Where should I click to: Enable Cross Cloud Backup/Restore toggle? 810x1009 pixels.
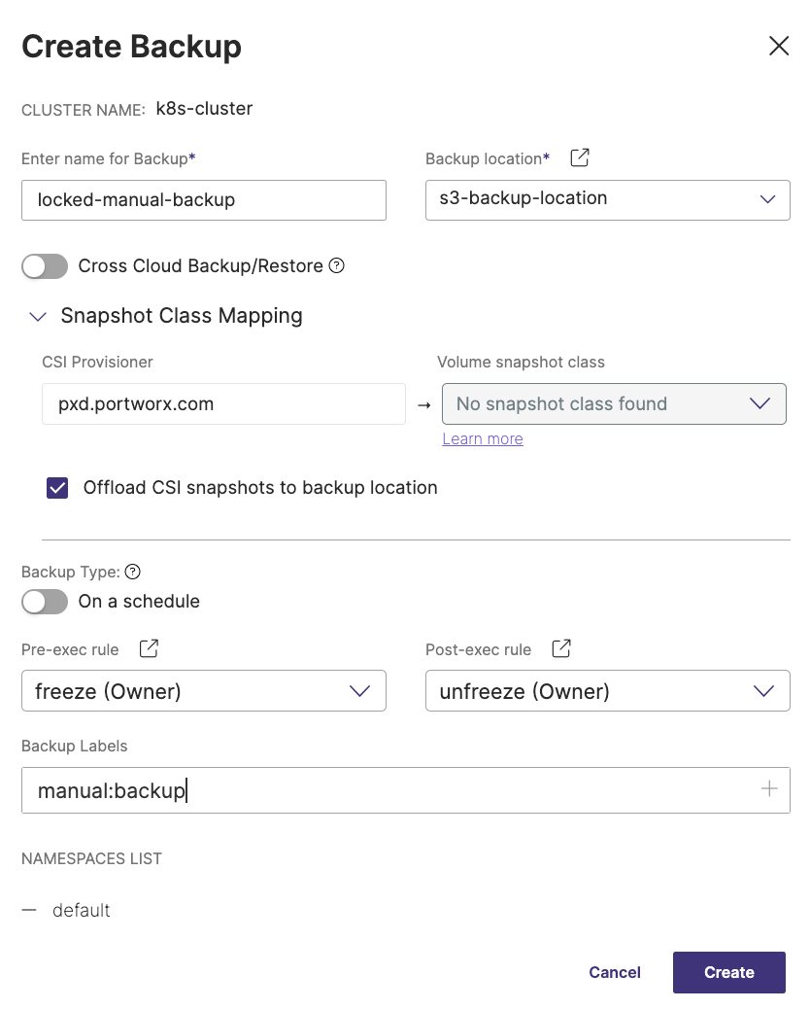[45, 266]
